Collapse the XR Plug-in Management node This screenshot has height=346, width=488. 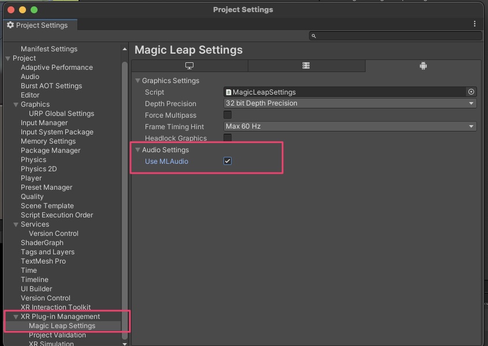point(16,317)
